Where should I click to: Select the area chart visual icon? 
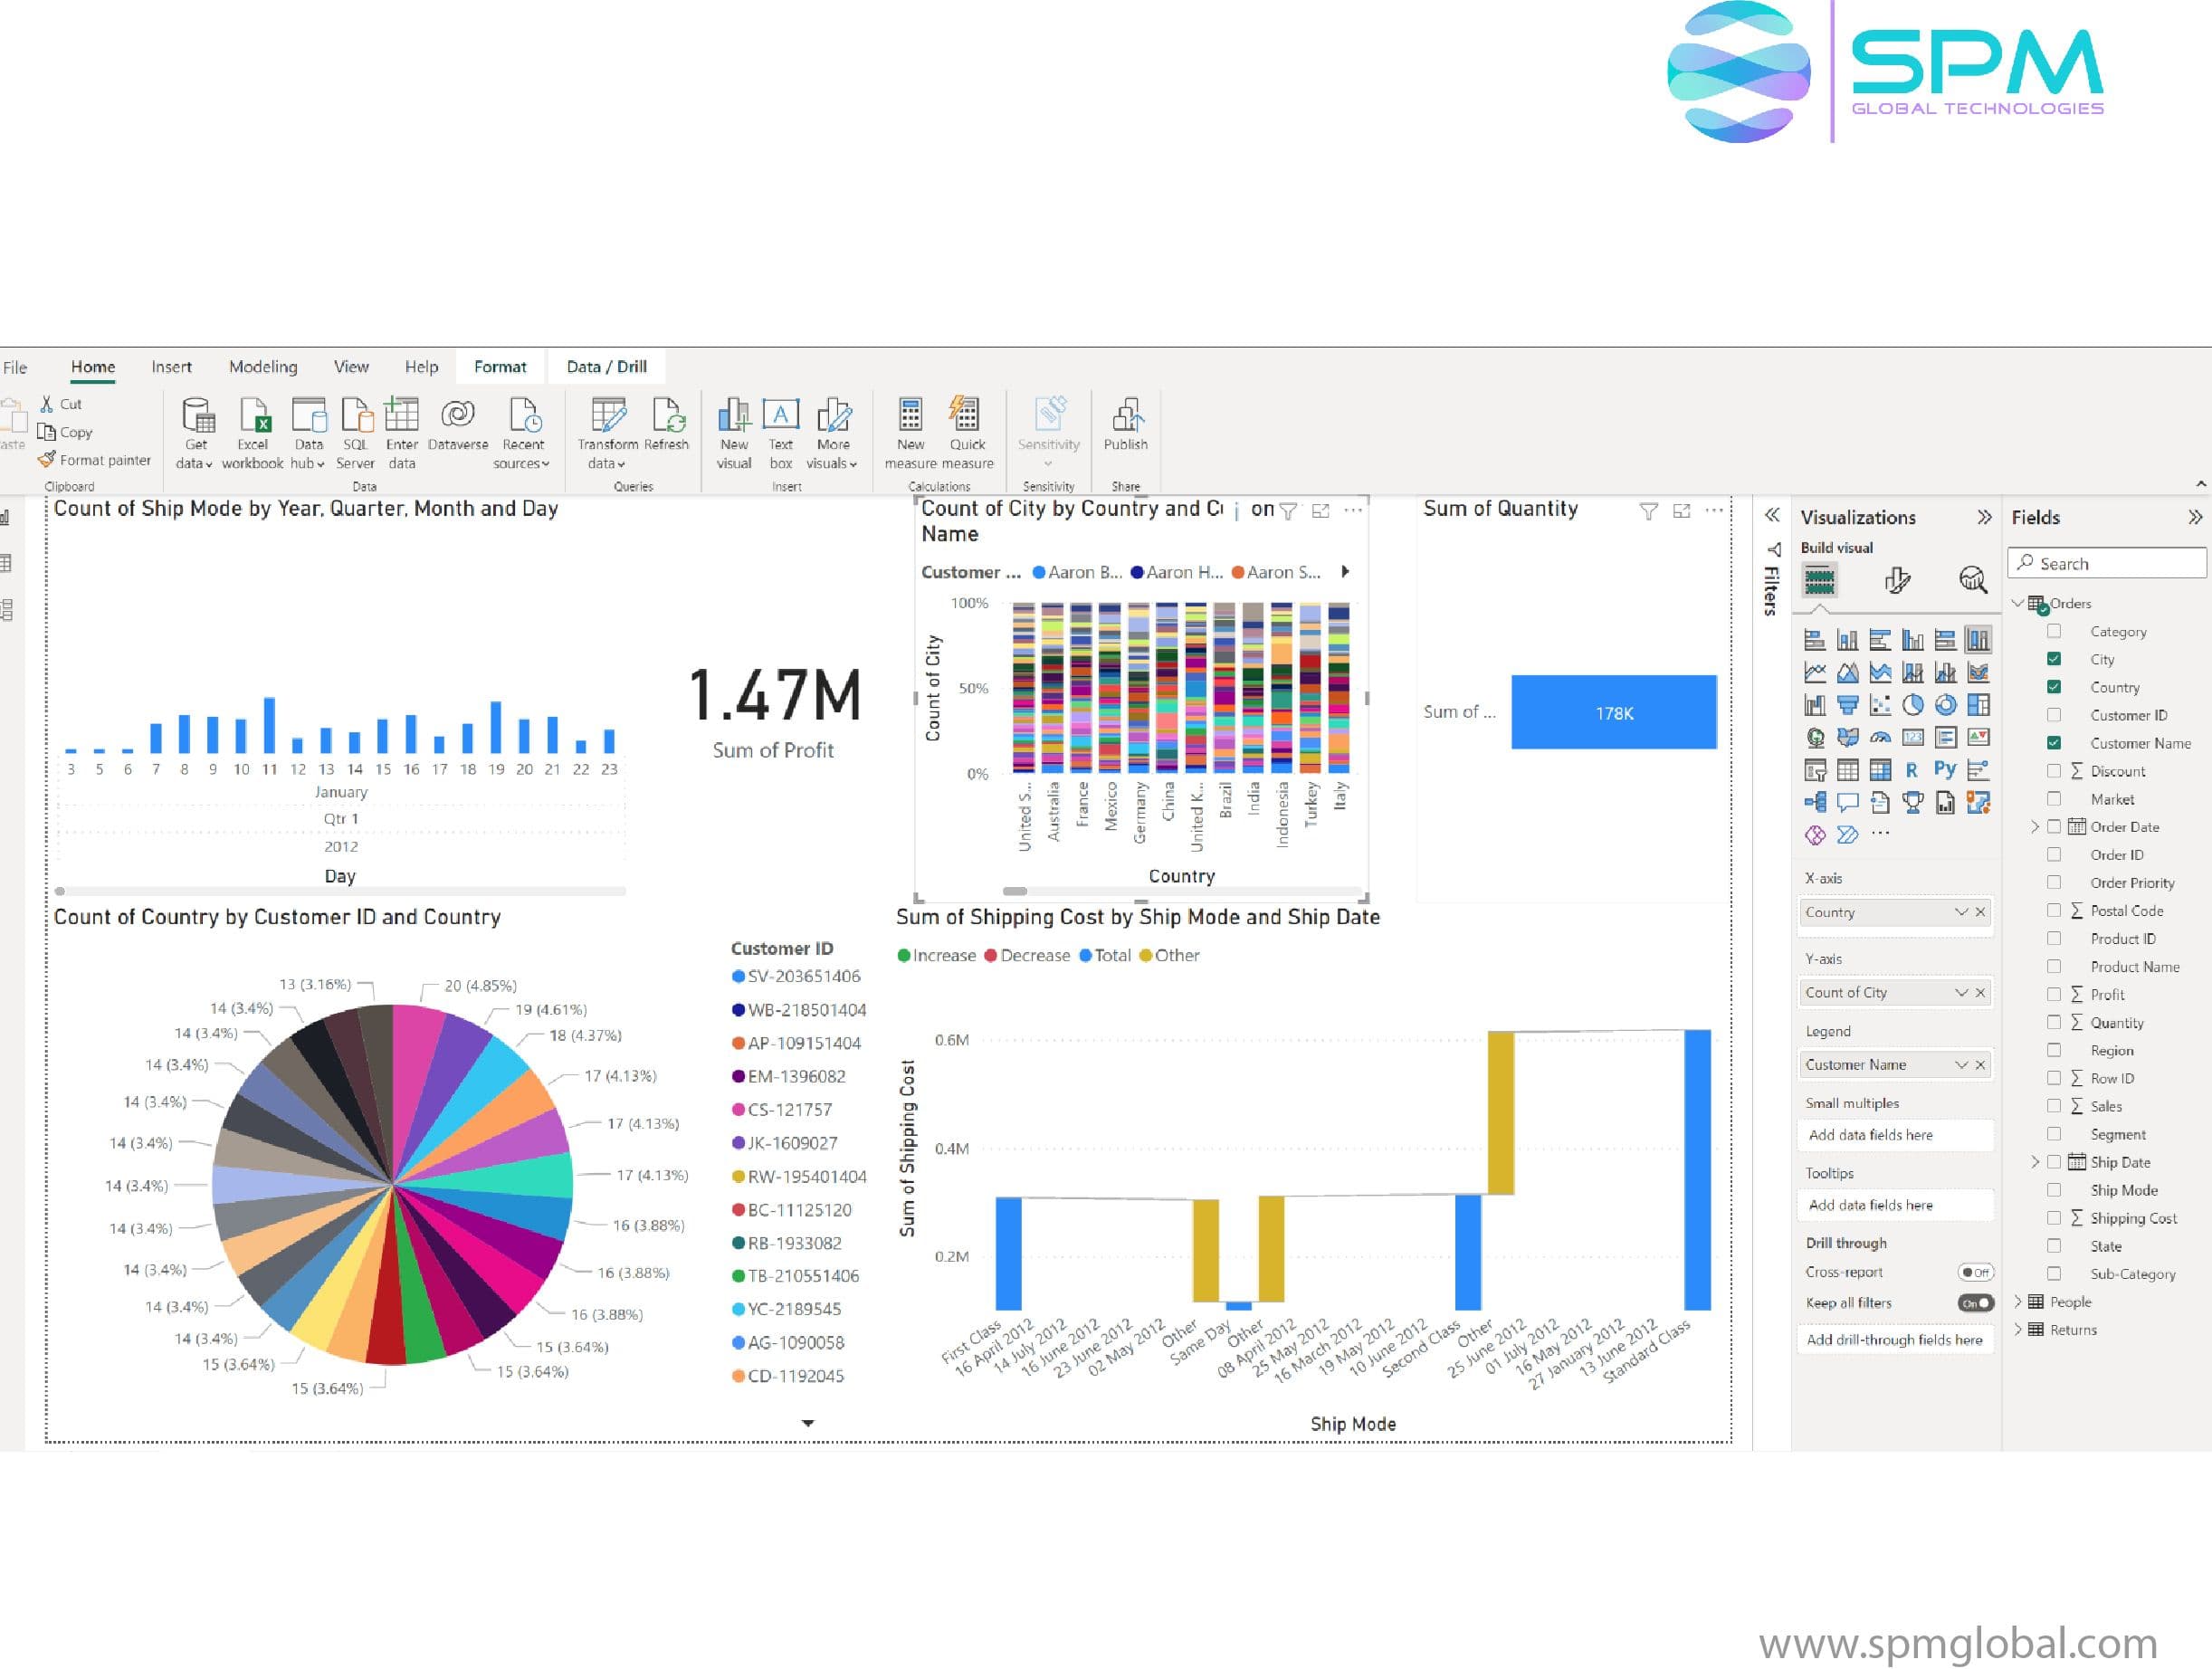click(x=1847, y=672)
